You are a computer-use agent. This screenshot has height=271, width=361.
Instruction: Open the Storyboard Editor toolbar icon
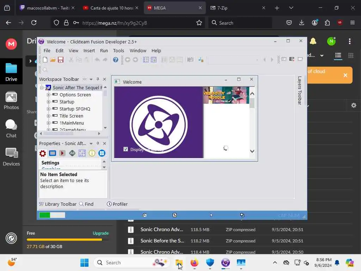click(146, 60)
